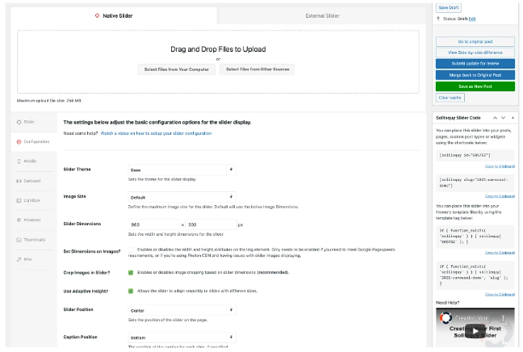Open the Image Size dropdown
This screenshot has height=352, width=523.
point(182,197)
